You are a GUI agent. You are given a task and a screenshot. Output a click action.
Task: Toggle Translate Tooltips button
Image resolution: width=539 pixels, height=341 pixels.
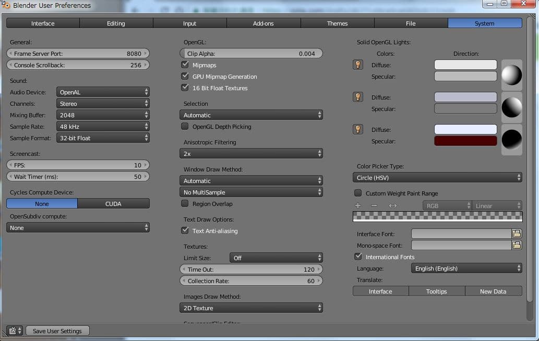pyautogui.click(x=437, y=291)
